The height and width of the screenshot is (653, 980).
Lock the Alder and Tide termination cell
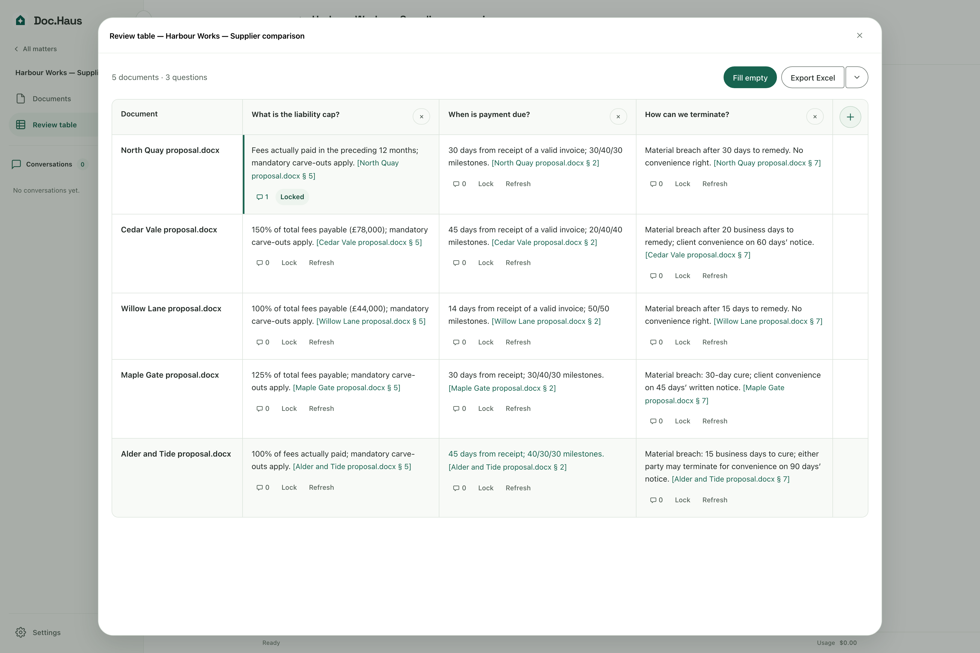tap(682, 500)
